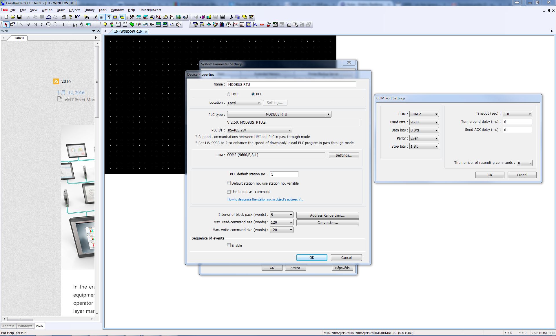This screenshot has height=336, width=556.
Task: Click the Name field containing MODBUS RTU
Action: (x=291, y=84)
